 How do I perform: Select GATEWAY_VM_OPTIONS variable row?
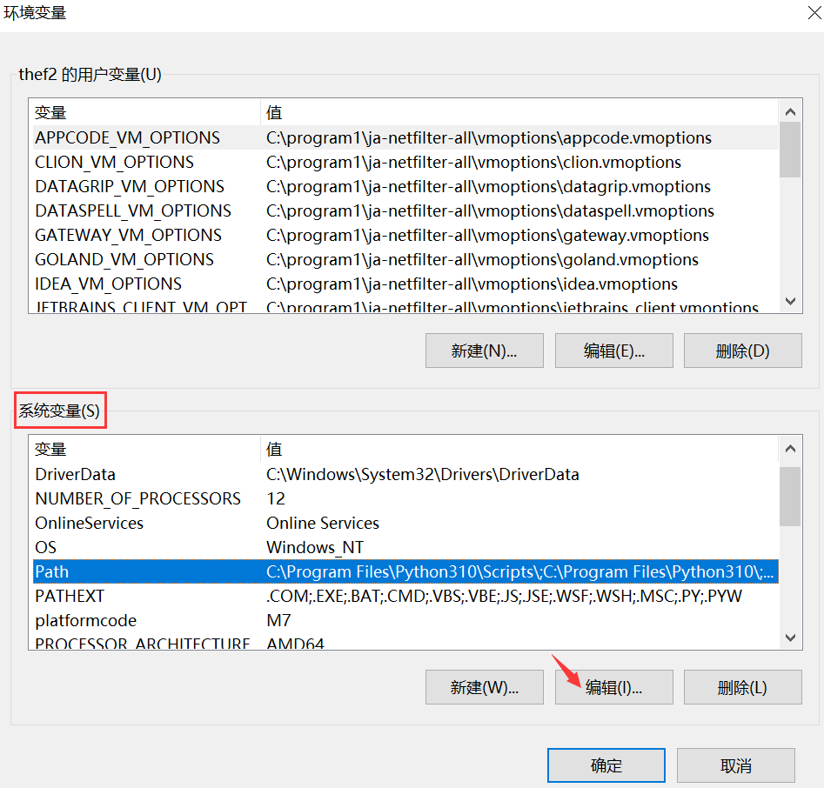click(x=405, y=235)
